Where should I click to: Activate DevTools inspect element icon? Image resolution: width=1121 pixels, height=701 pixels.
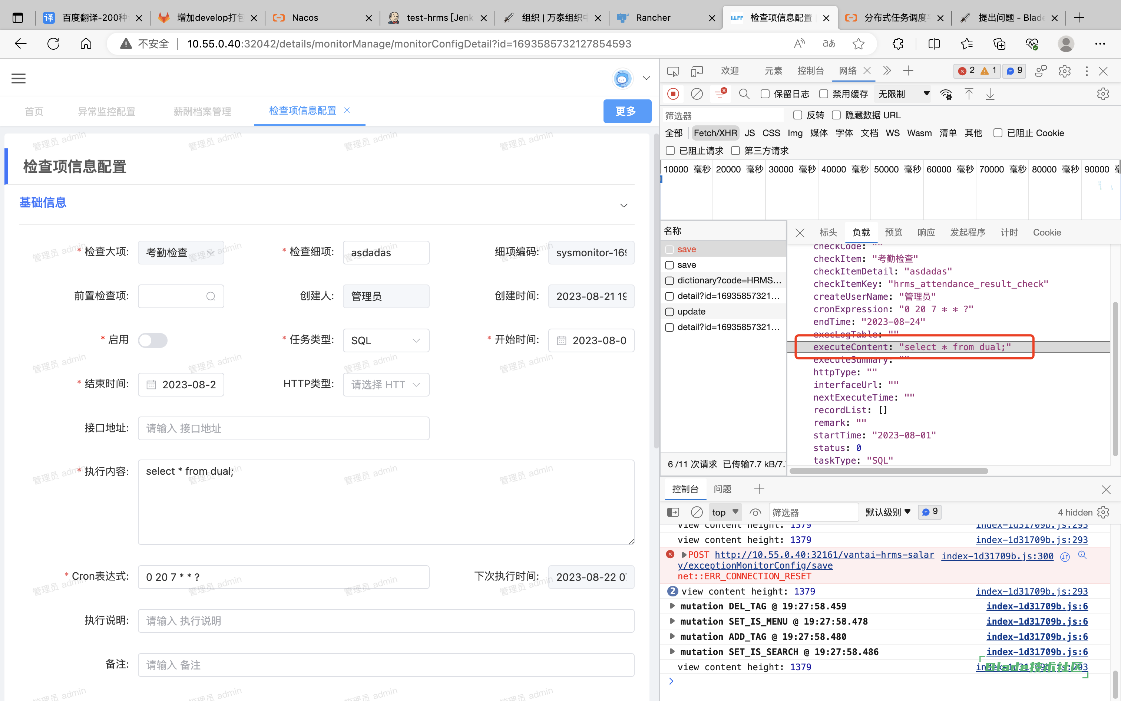[x=672, y=71]
